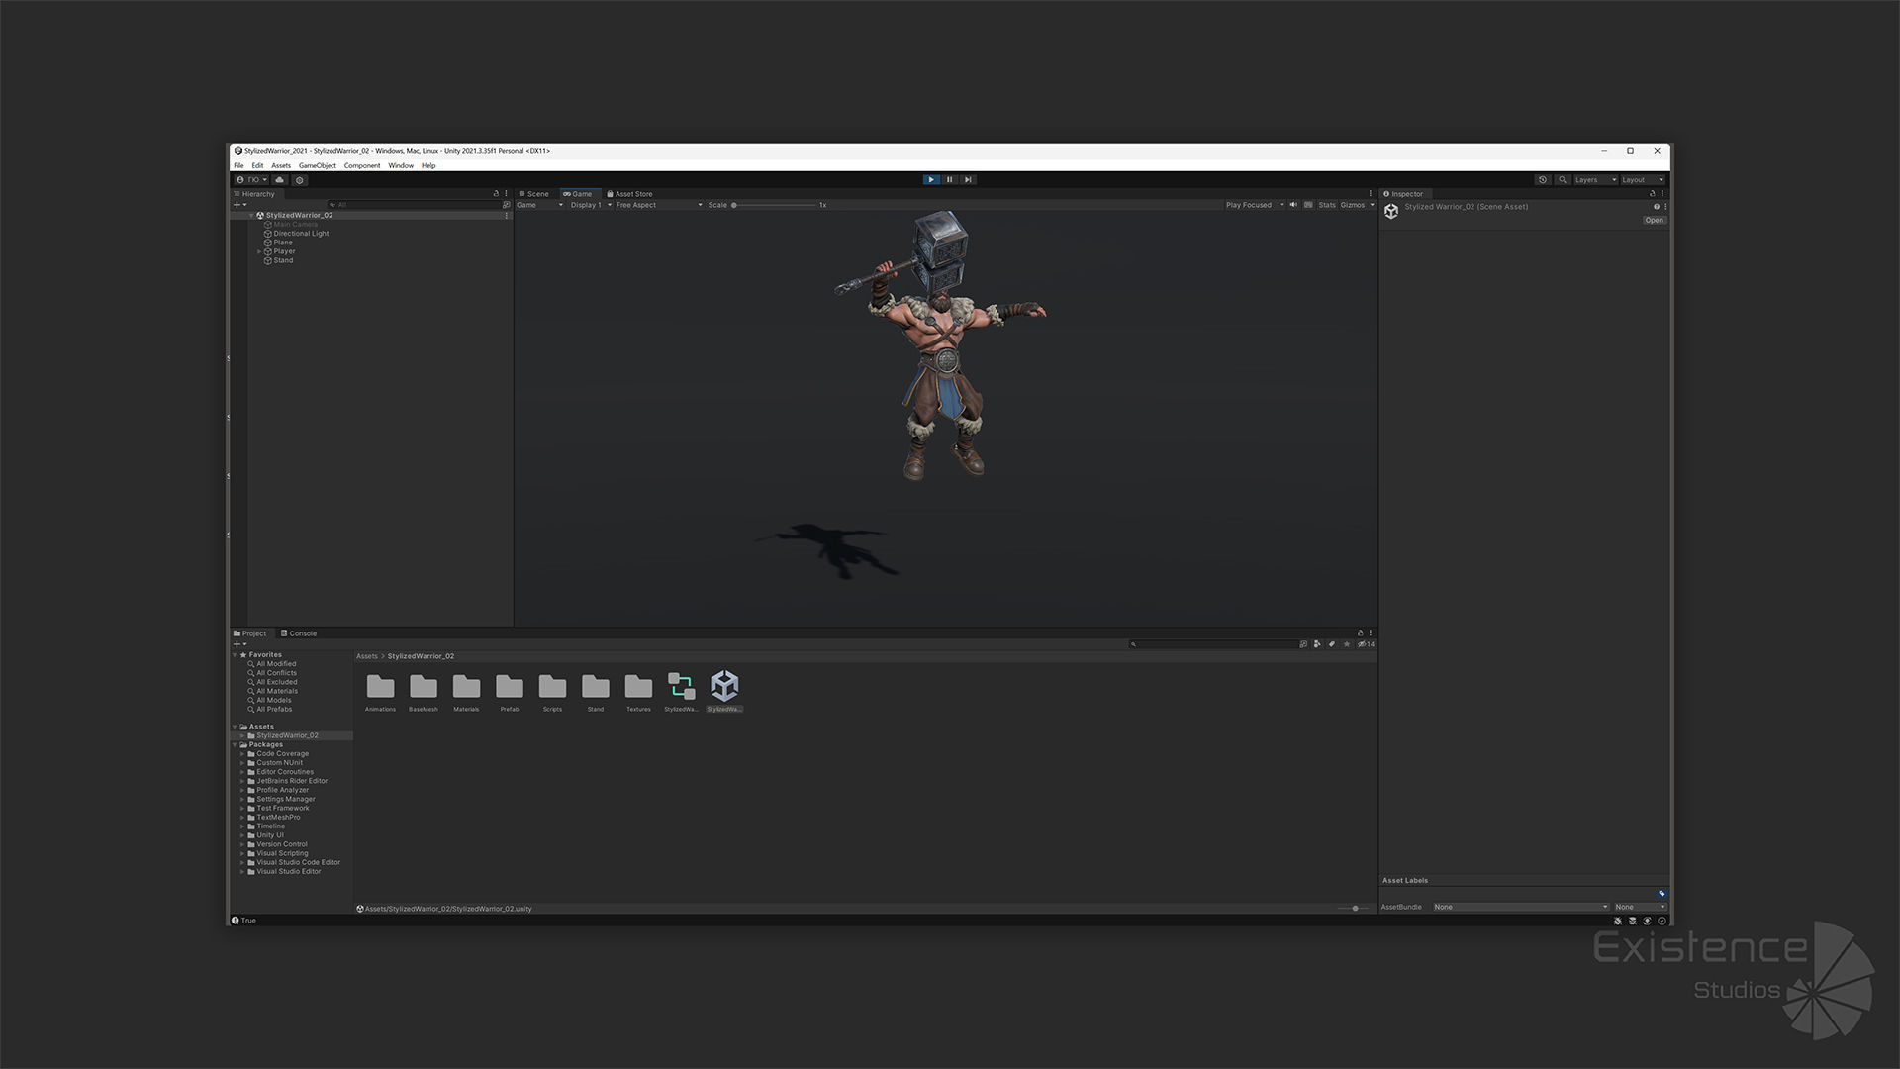The width and height of the screenshot is (1900, 1069).
Task: Click the Step frame button
Action: pyautogui.click(x=969, y=180)
